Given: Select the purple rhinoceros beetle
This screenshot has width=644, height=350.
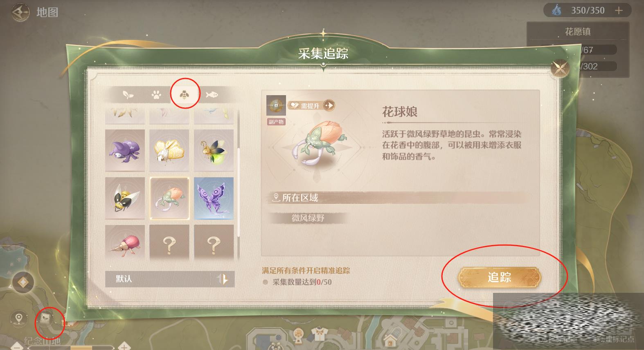Looking at the screenshot, I should coord(125,150).
